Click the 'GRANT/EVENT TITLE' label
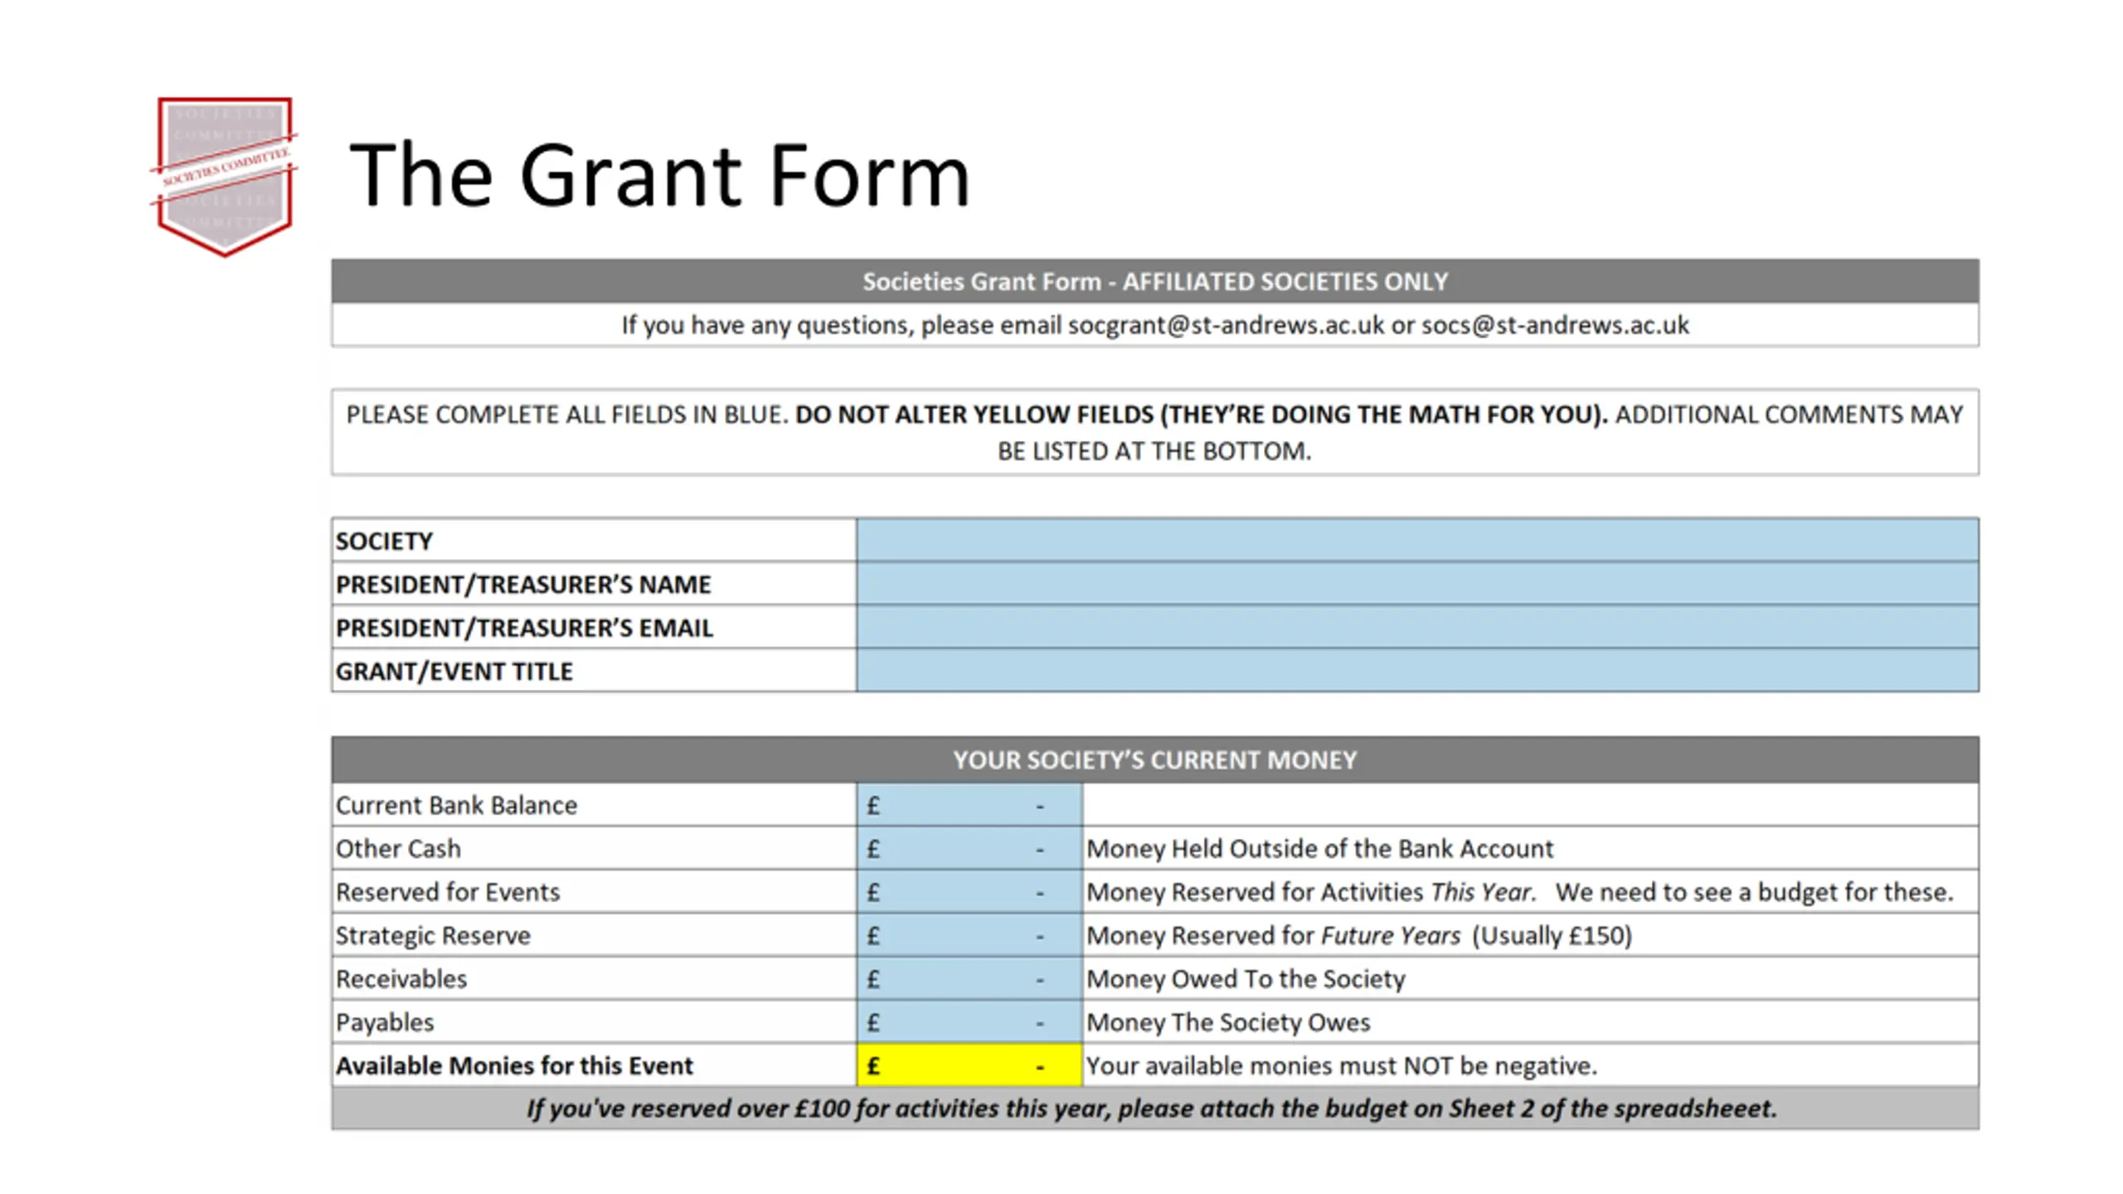This screenshot has height=1194, width=2123. click(x=454, y=671)
